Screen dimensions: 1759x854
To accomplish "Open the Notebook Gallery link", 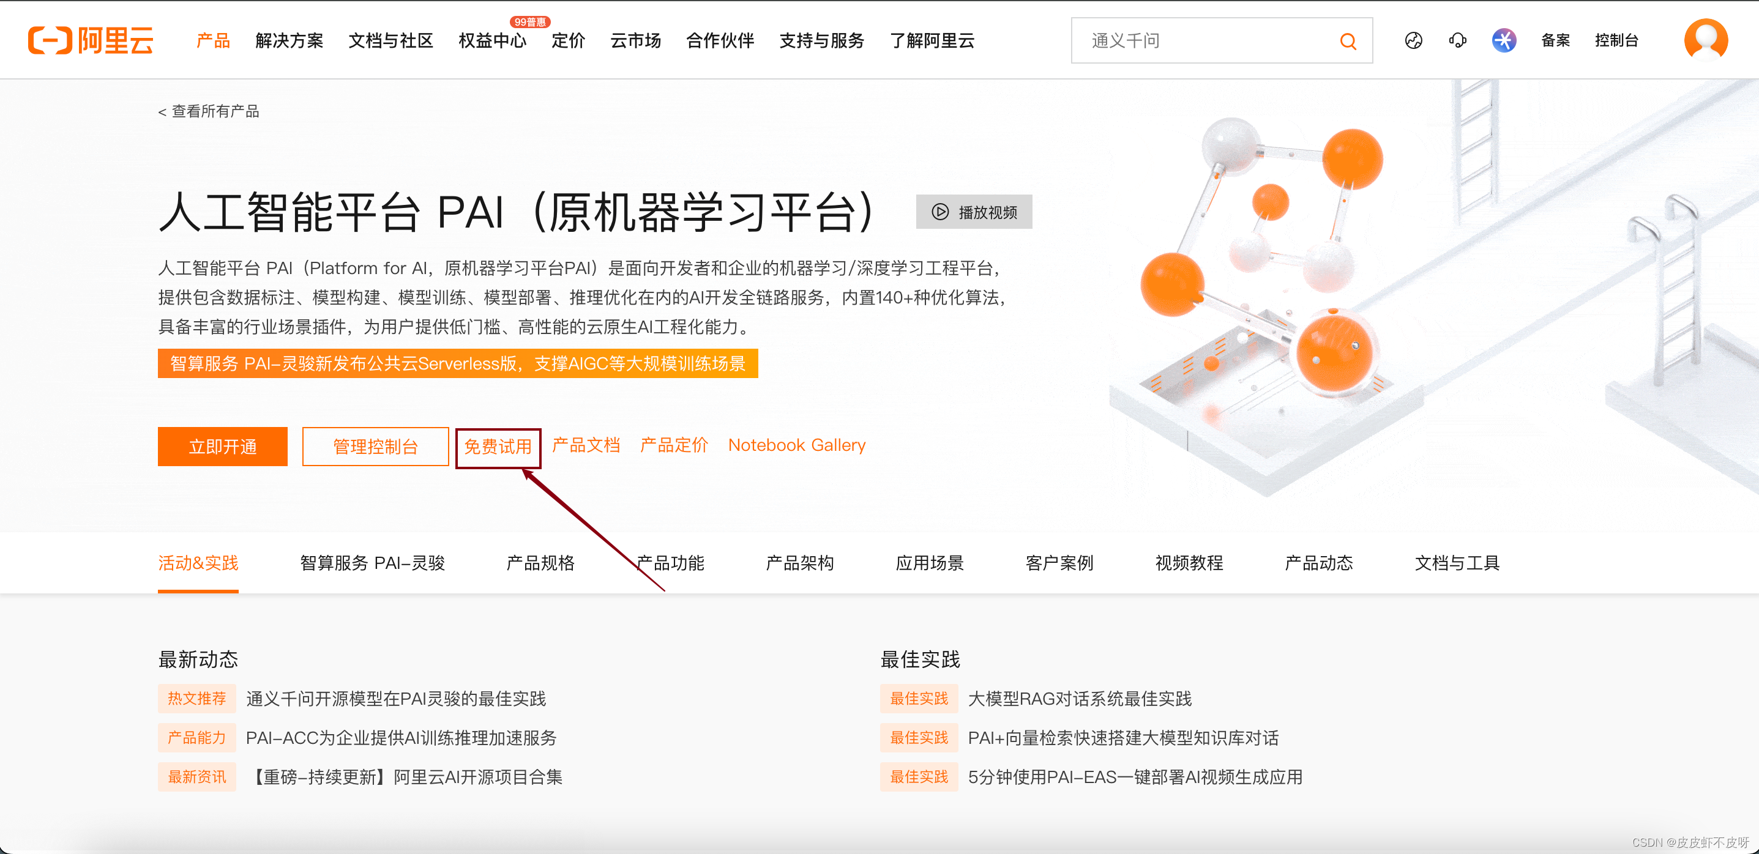I will click(x=797, y=445).
